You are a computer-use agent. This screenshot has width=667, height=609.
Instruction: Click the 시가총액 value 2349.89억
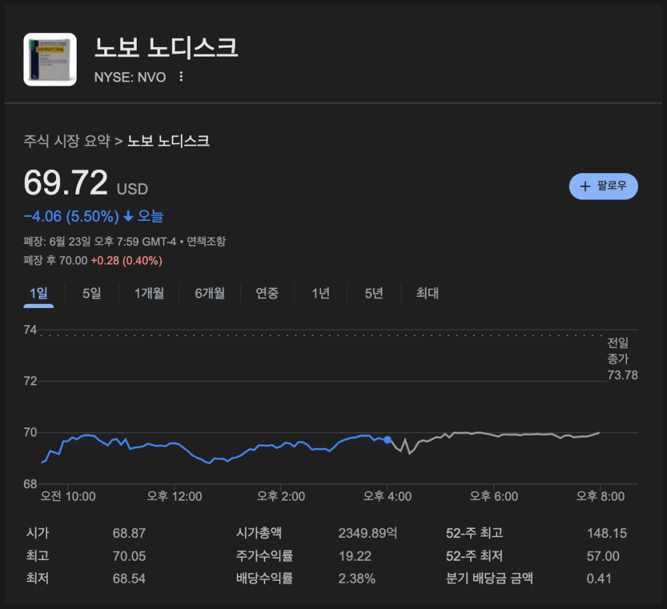click(x=368, y=533)
